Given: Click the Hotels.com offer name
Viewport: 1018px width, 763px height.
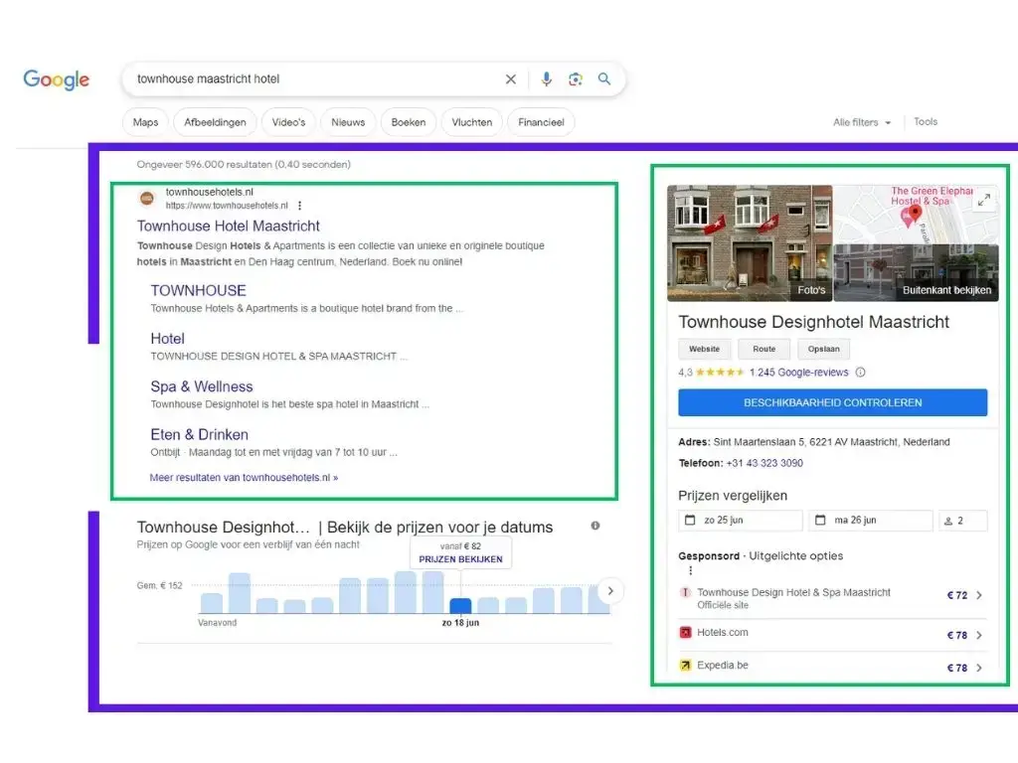Looking at the screenshot, I should [x=723, y=632].
